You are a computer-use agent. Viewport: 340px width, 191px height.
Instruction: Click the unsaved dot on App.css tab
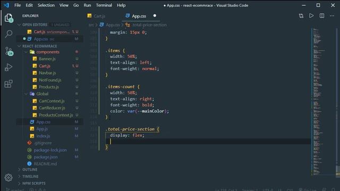click(x=155, y=15)
